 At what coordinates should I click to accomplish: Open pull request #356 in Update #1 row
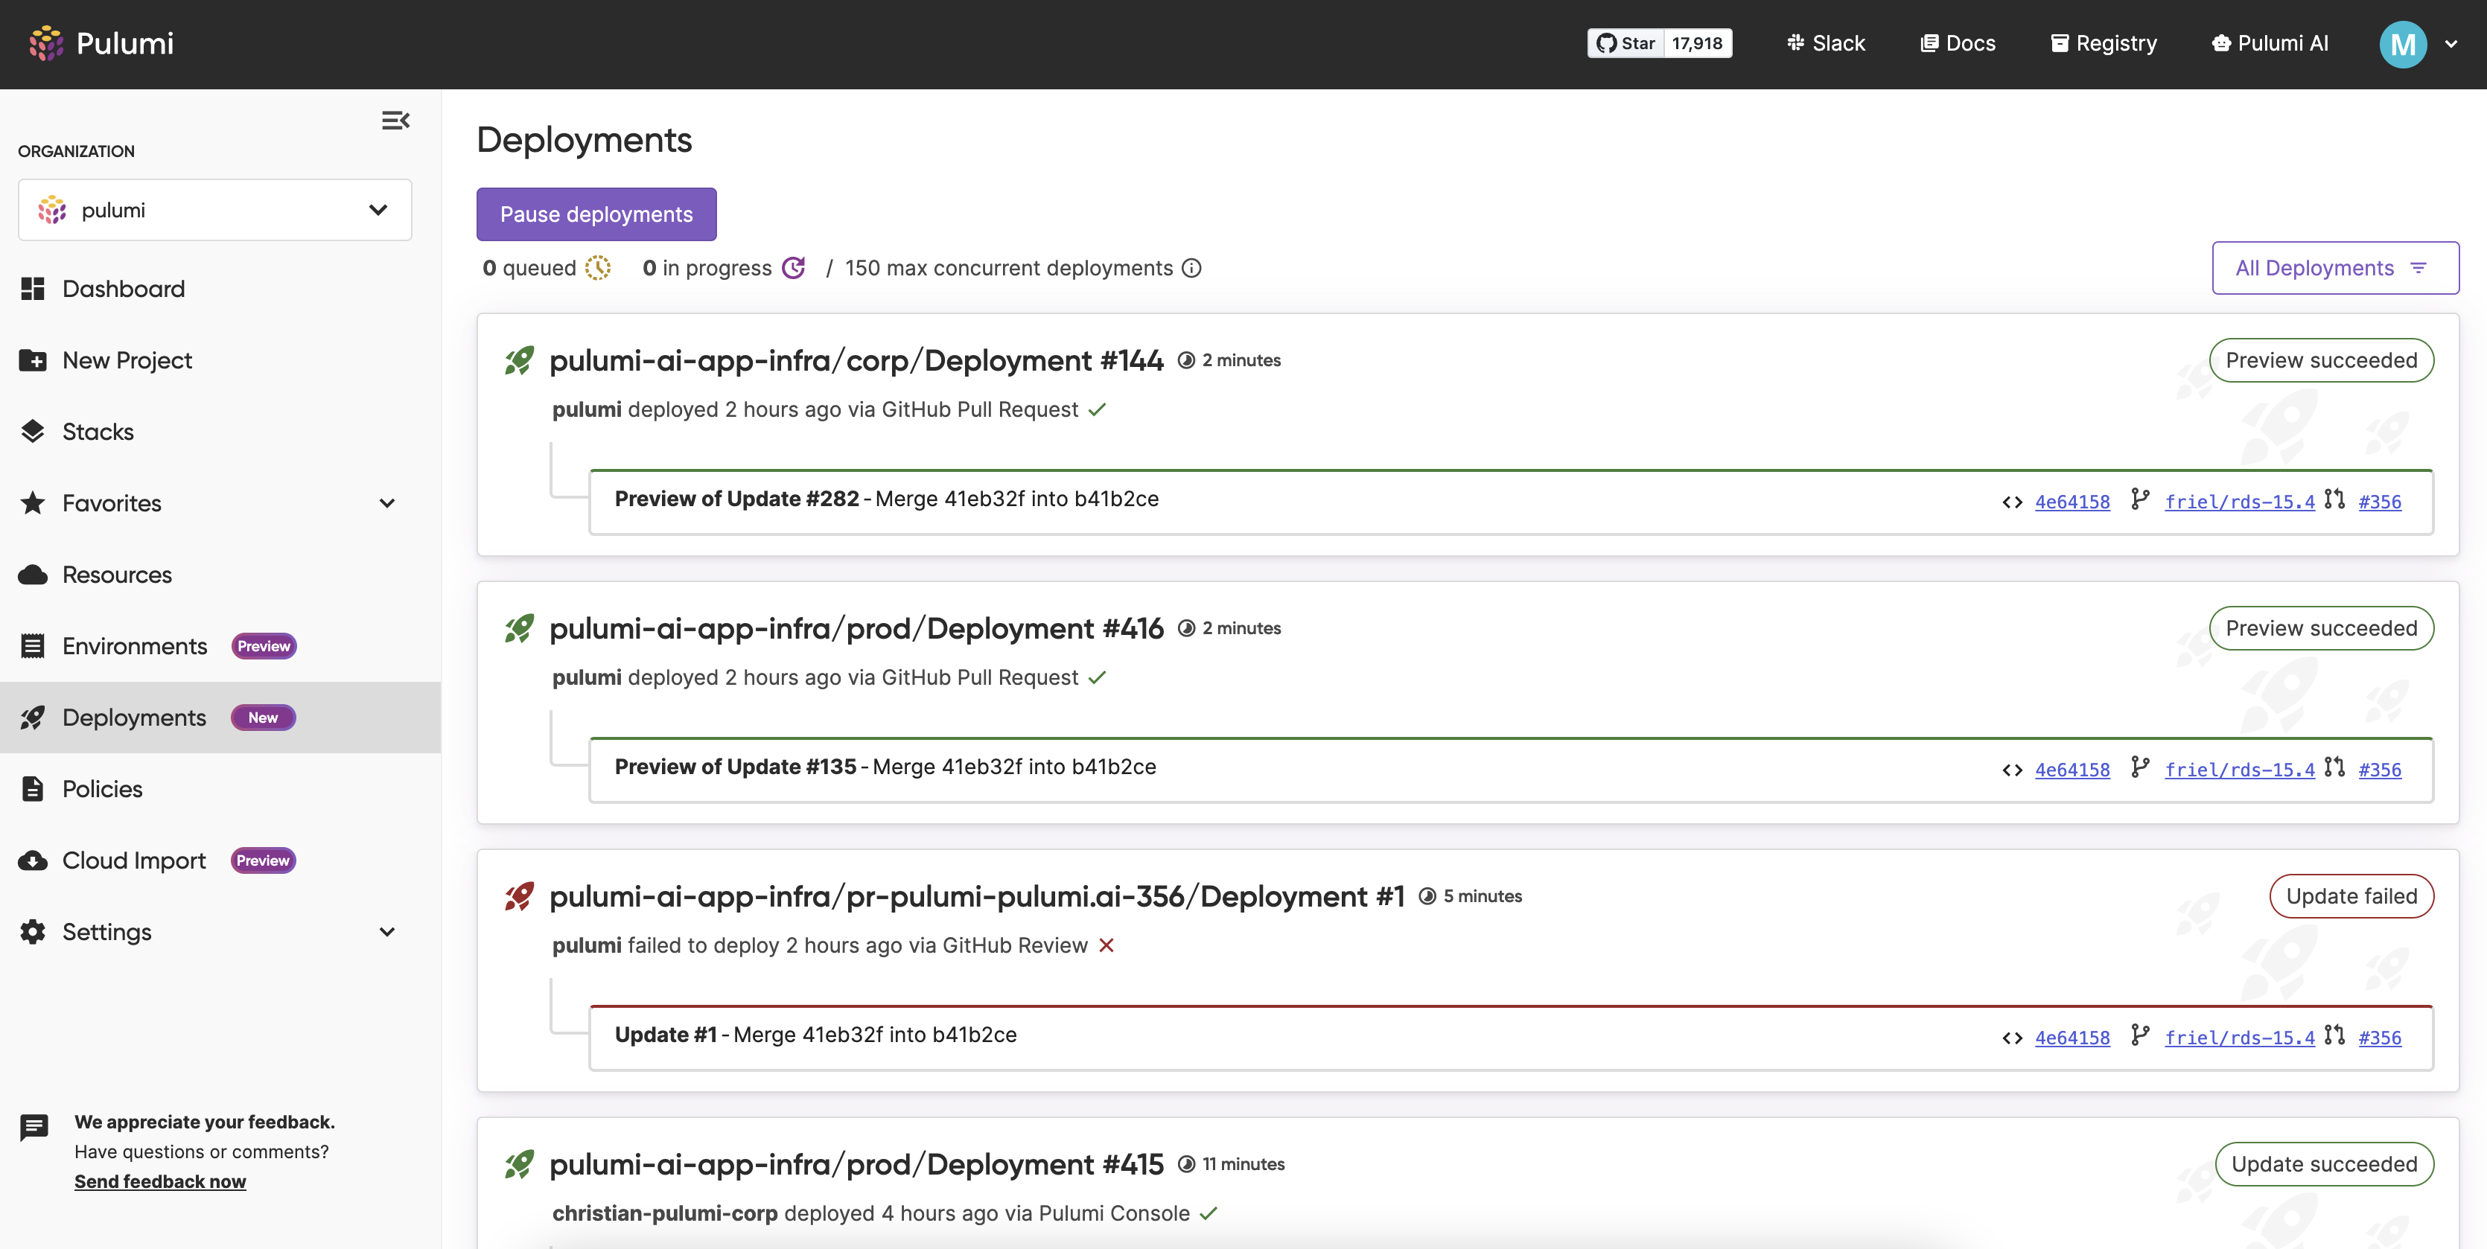(x=2380, y=1038)
